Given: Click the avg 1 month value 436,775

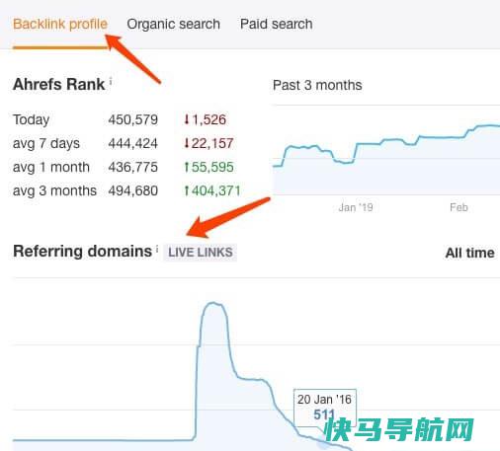Looking at the screenshot, I should (133, 167).
